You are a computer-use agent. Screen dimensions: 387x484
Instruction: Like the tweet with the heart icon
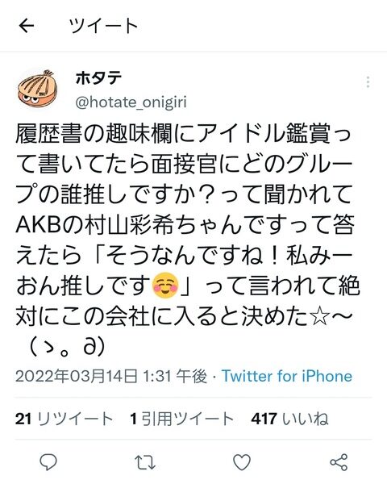click(x=241, y=462)
